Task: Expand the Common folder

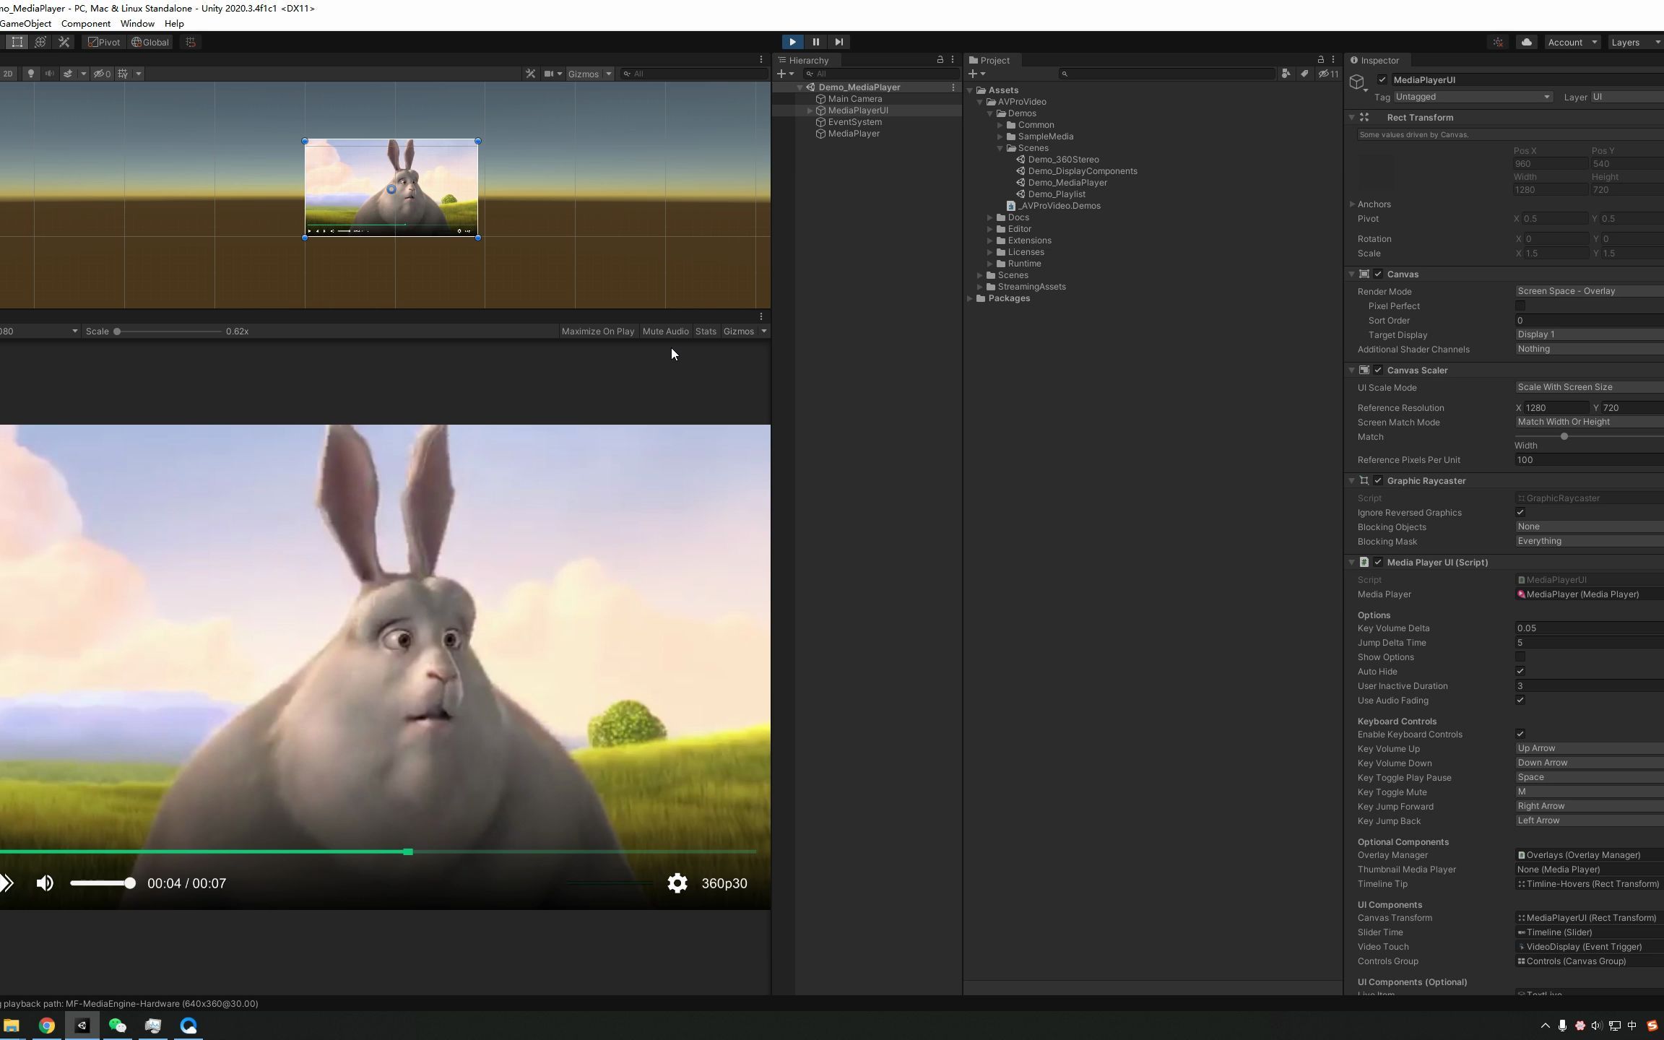Action: [x=1000, y=125]
